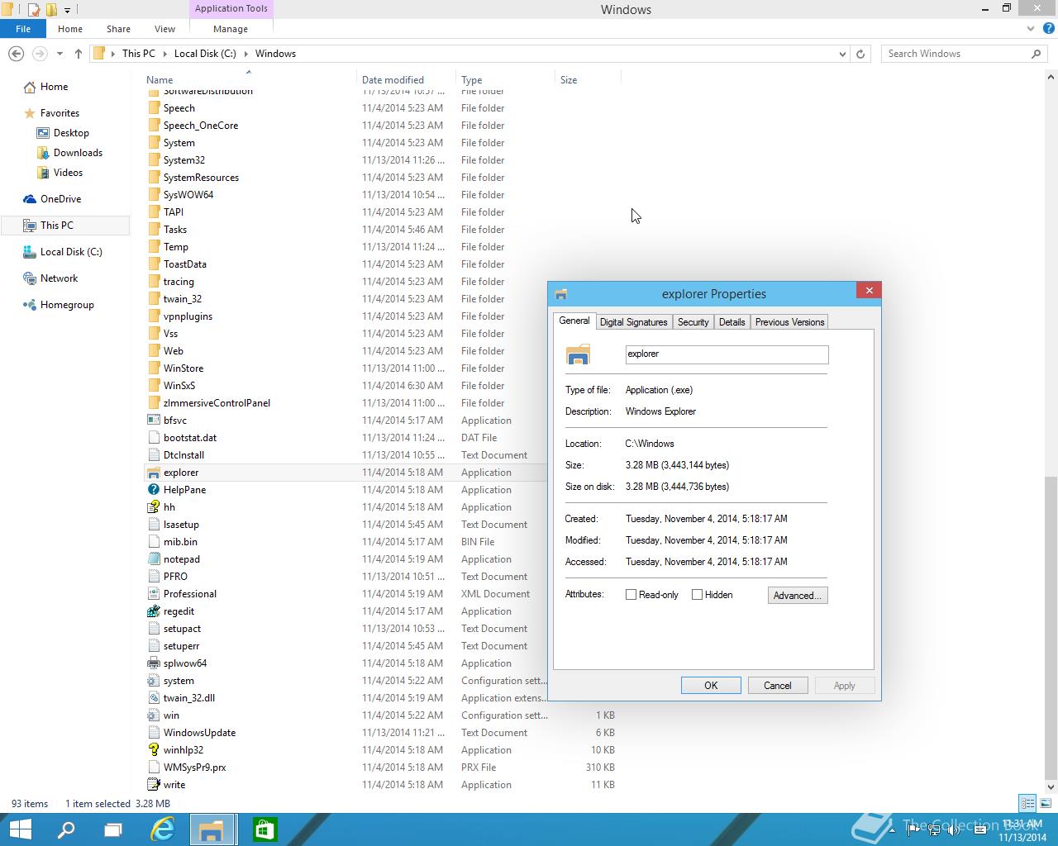The image size is (1058, 846).
Task: Click the Name column header to sort
Action: coord(160,80)
